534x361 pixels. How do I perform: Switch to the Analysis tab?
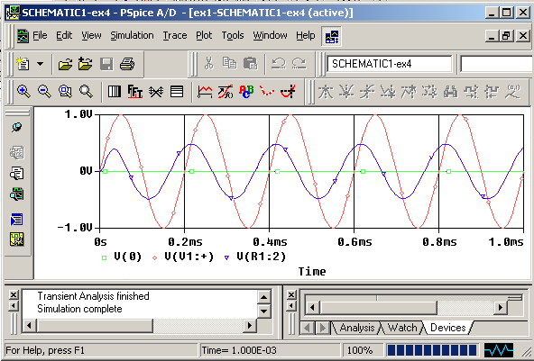point(356,328)
